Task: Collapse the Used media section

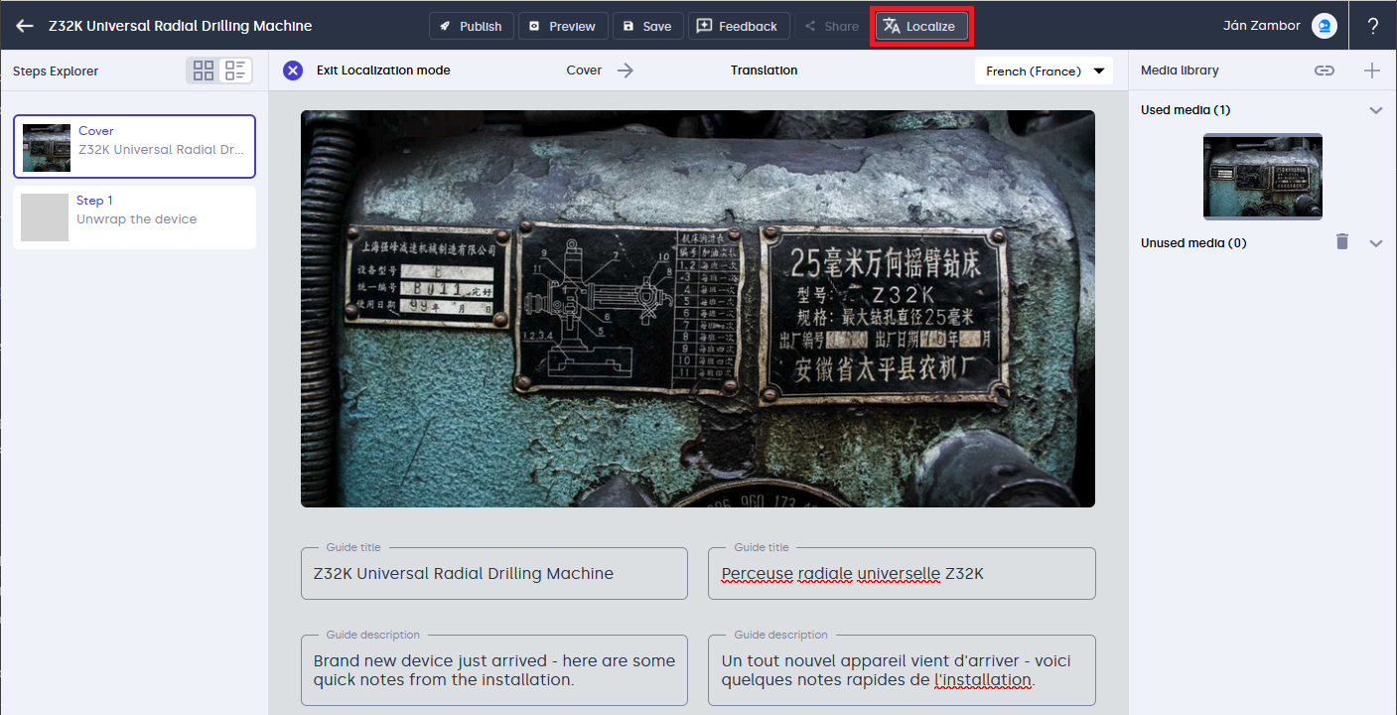Action: click(1375, 110)
